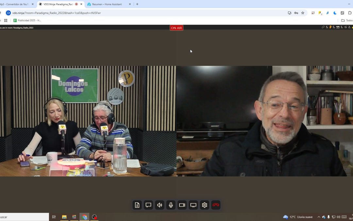
Task: Toggle the dark mode moon extension
Action: click(335, 13)
